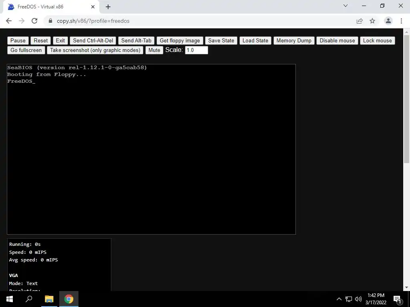Click the page vertical scrollbar

(x=406, y=99)
